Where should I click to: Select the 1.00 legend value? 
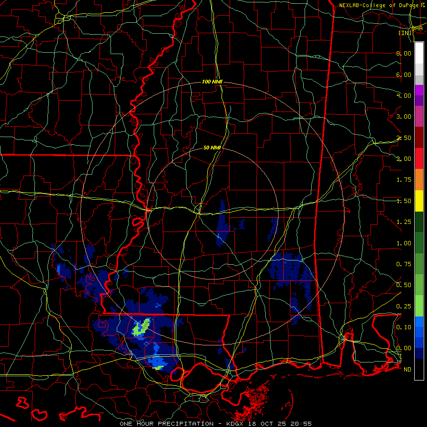coord(404,243)
